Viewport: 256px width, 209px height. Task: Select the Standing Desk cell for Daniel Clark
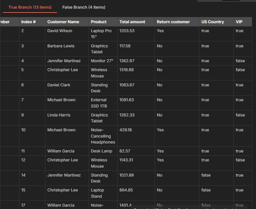click(x=99, y=88)
